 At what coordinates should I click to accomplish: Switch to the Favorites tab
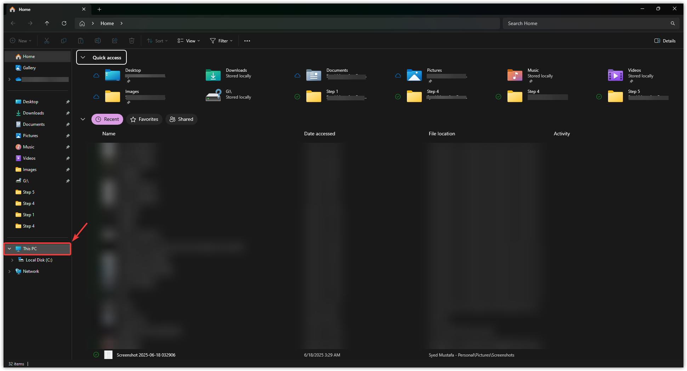(144, 119)
